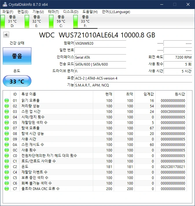Image resolution: width=195 pixels, height=206 pixels.
Task: Click the drive letter field F:
Action: tap(100, 71)
